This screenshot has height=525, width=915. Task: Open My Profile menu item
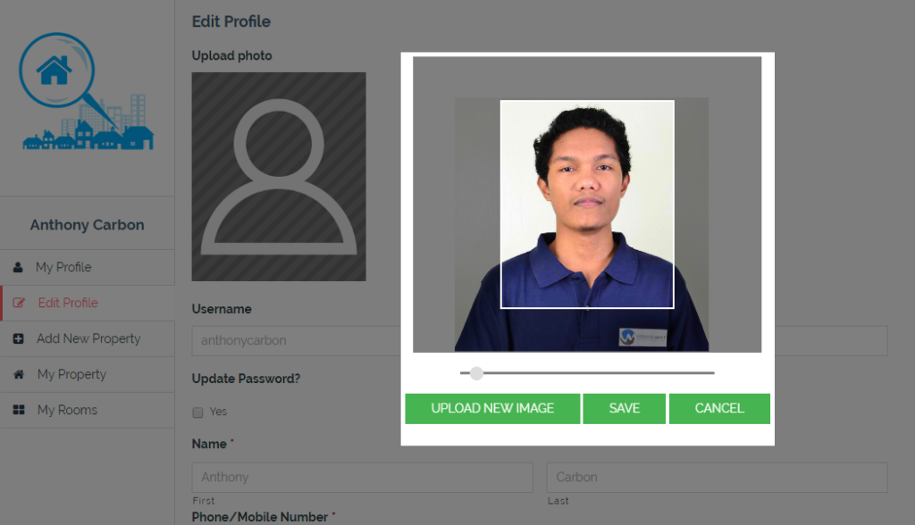click(63, 267)
